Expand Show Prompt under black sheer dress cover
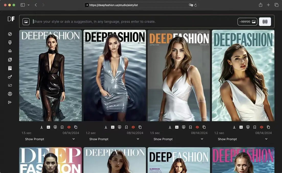The height and width of the screenshot is (173, 282). click(50, 139)
